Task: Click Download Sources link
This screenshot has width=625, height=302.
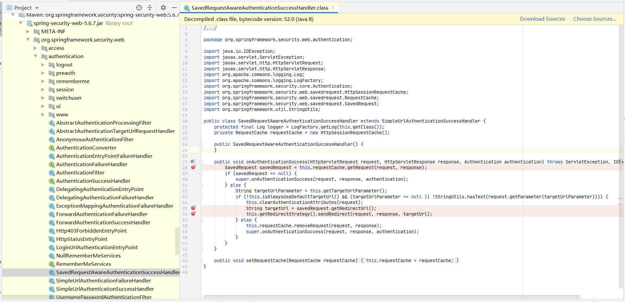Action: (x=542, y=19)
